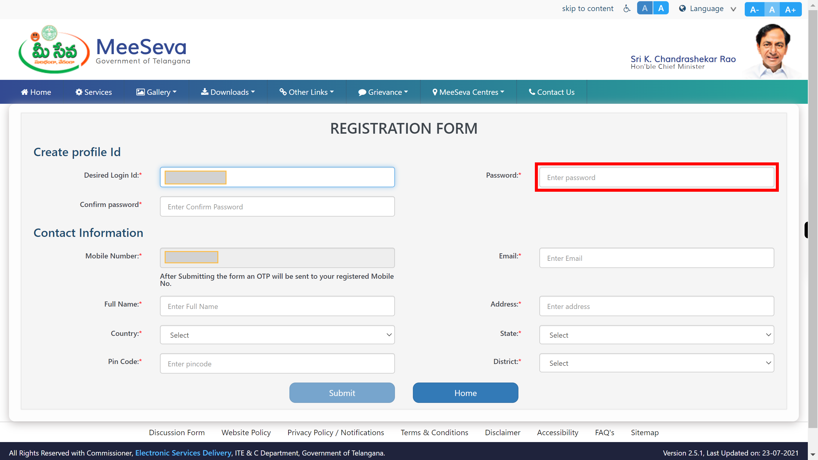Expand the Grievance menu
818x460 pixels.
pyautogui.click(x=383, y=92)
